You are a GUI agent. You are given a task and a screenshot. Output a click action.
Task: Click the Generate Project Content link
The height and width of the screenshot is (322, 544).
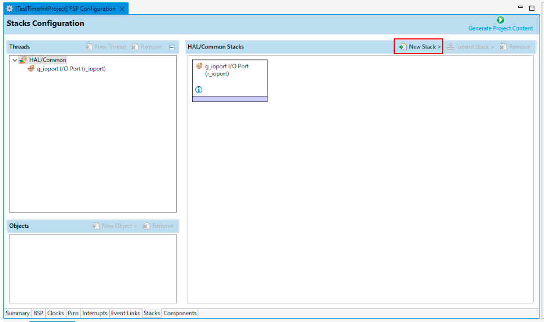500,28
